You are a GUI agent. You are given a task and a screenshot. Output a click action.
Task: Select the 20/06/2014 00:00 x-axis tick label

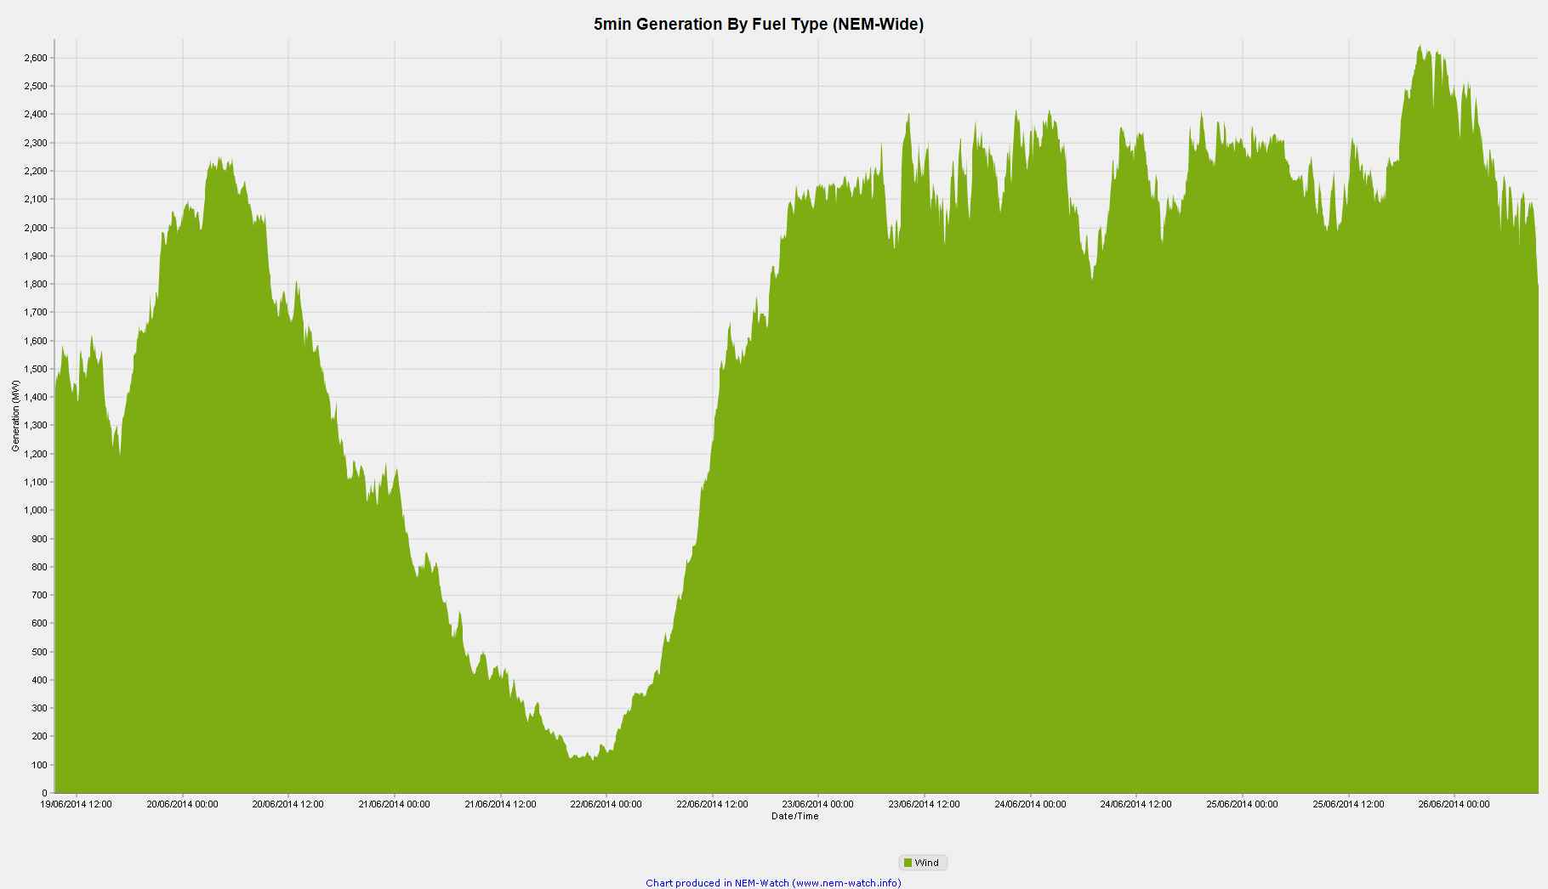tap(182, 804)
